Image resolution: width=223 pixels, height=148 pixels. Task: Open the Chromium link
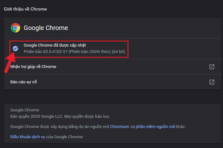click(120, 126)
